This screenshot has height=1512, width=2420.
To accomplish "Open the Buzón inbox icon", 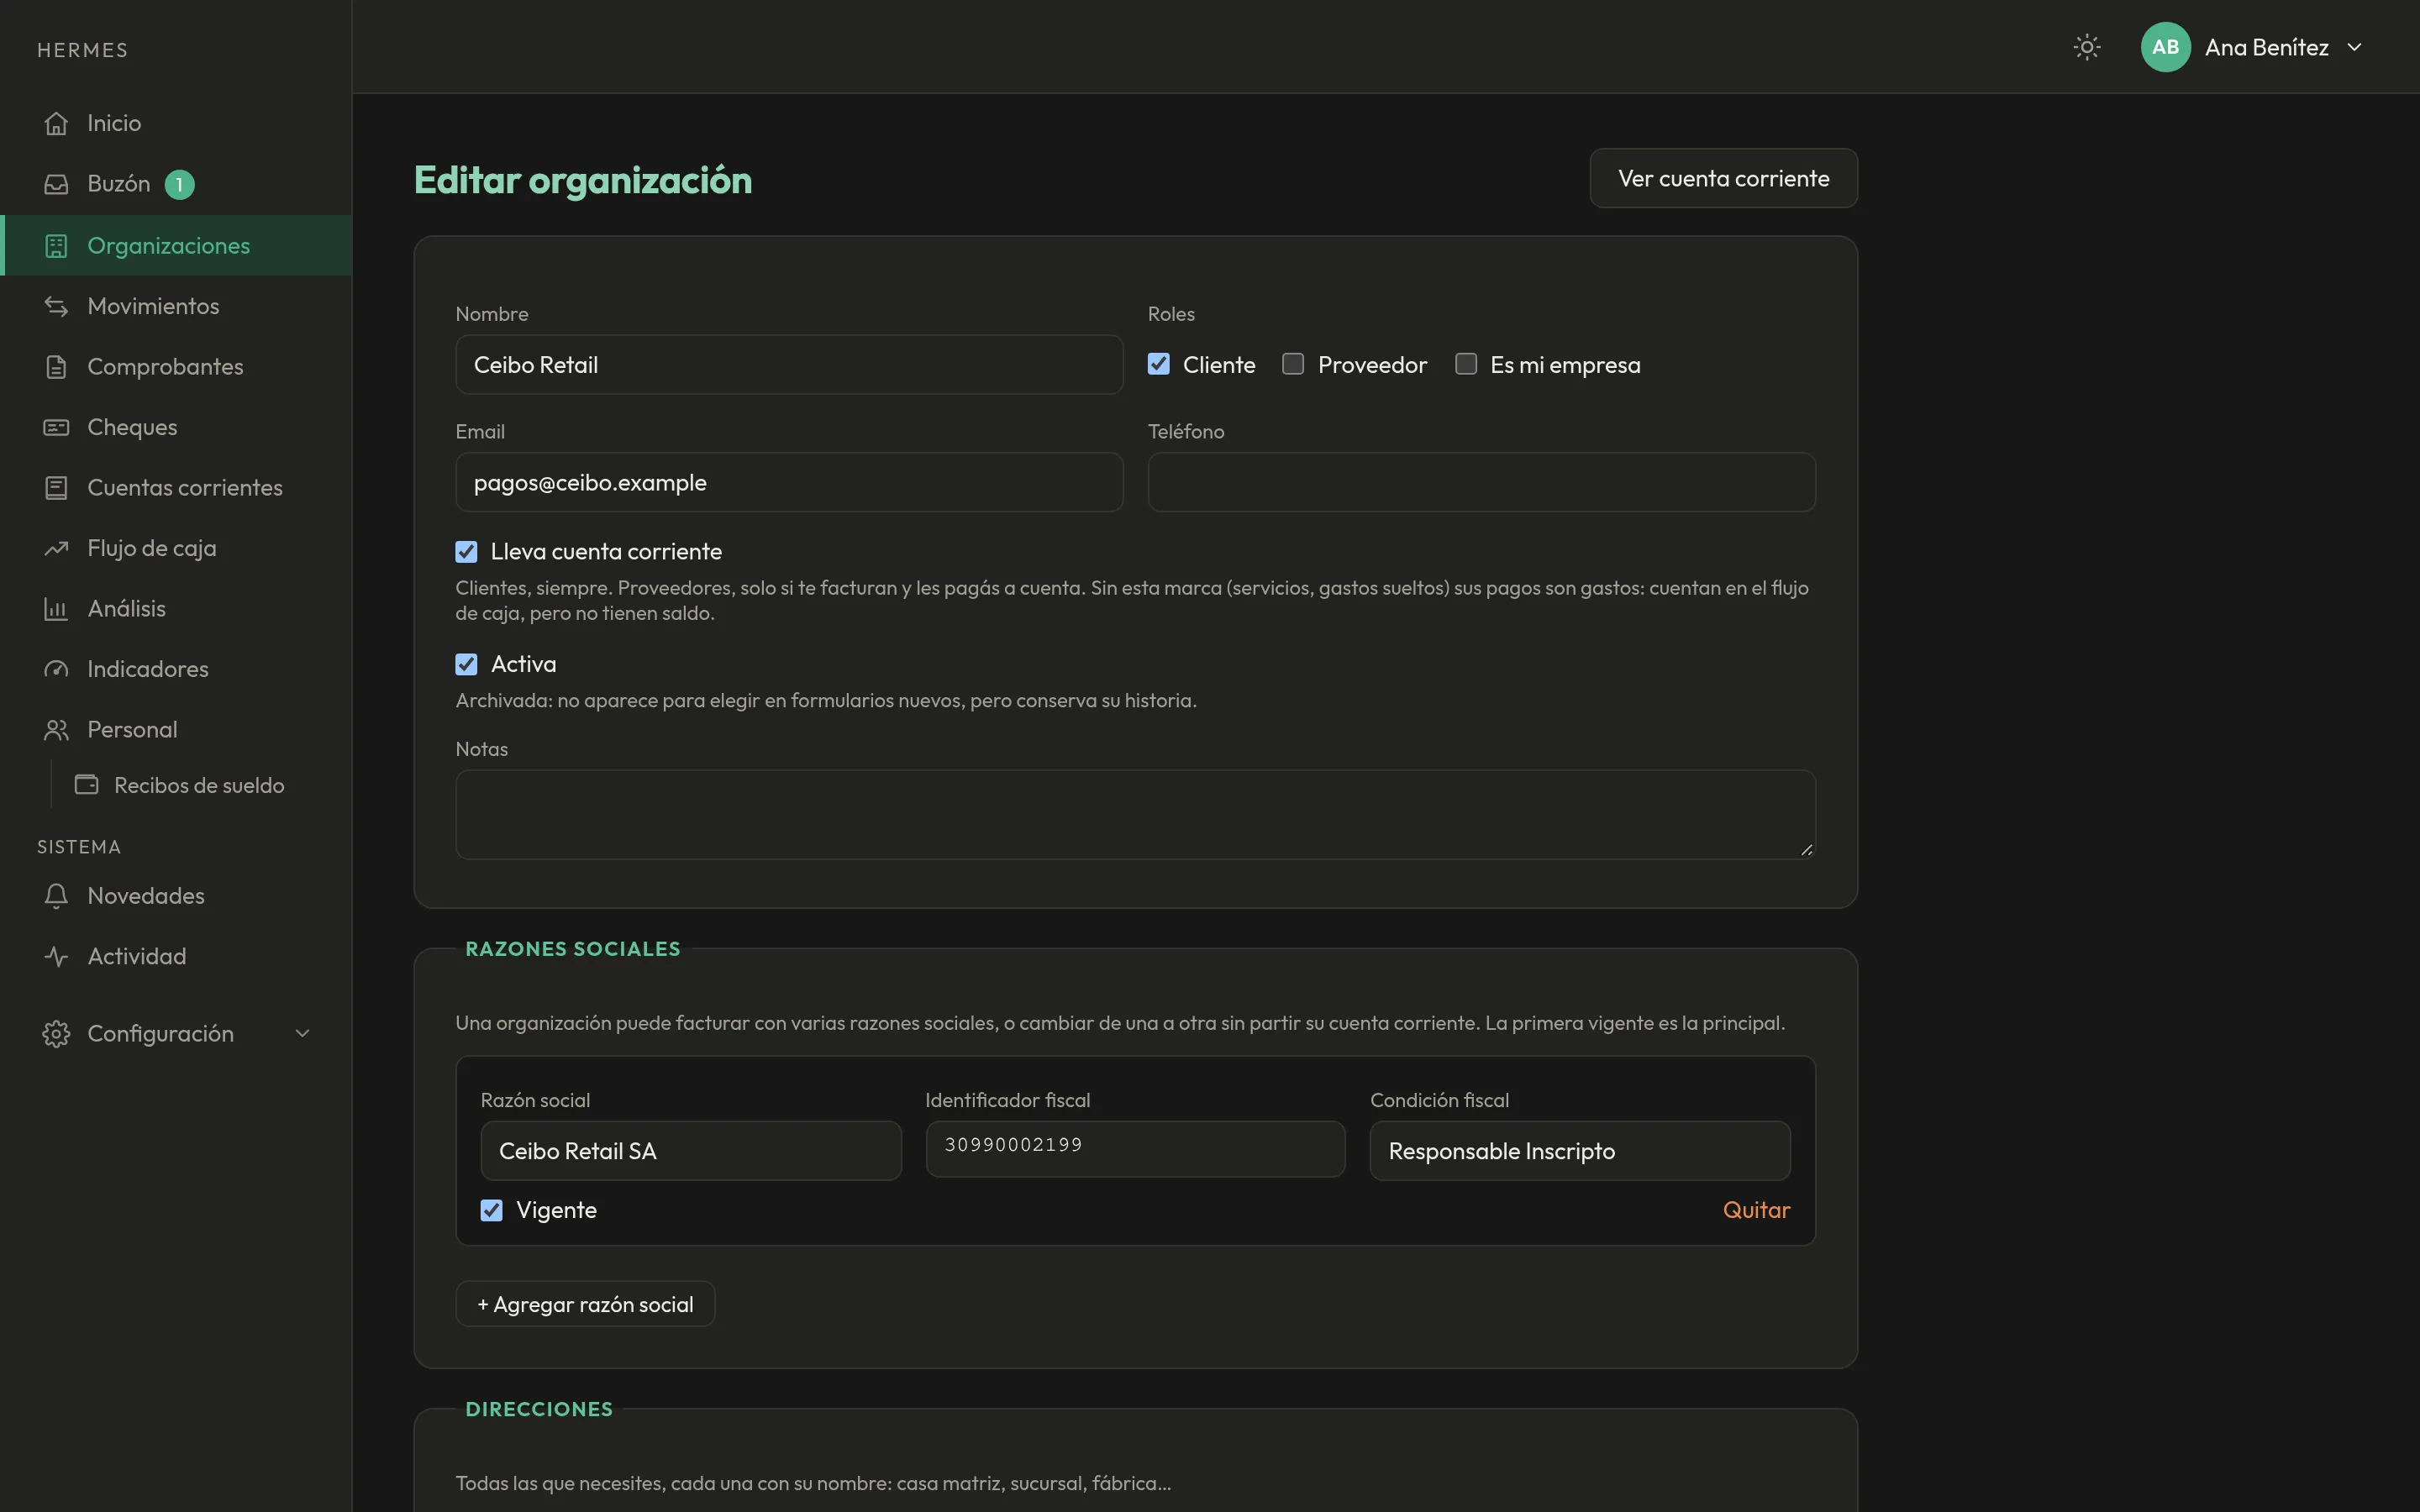I will click(x=56, y=184).
